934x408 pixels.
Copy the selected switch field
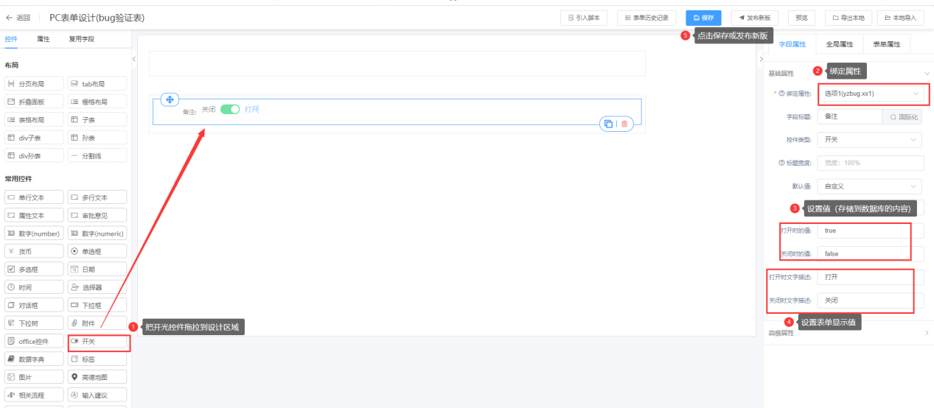(x=608, y=124)
